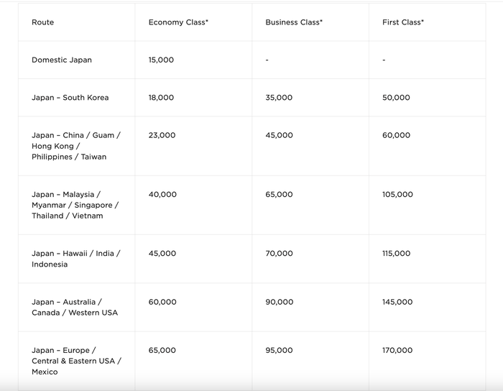Click the Japan – Europe / Mexico route cell

coord(76,361)
